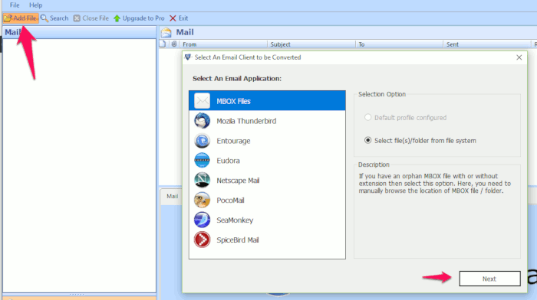
Task: Click the SpiceBird Mail icon
Action: [x=202, y=240]
